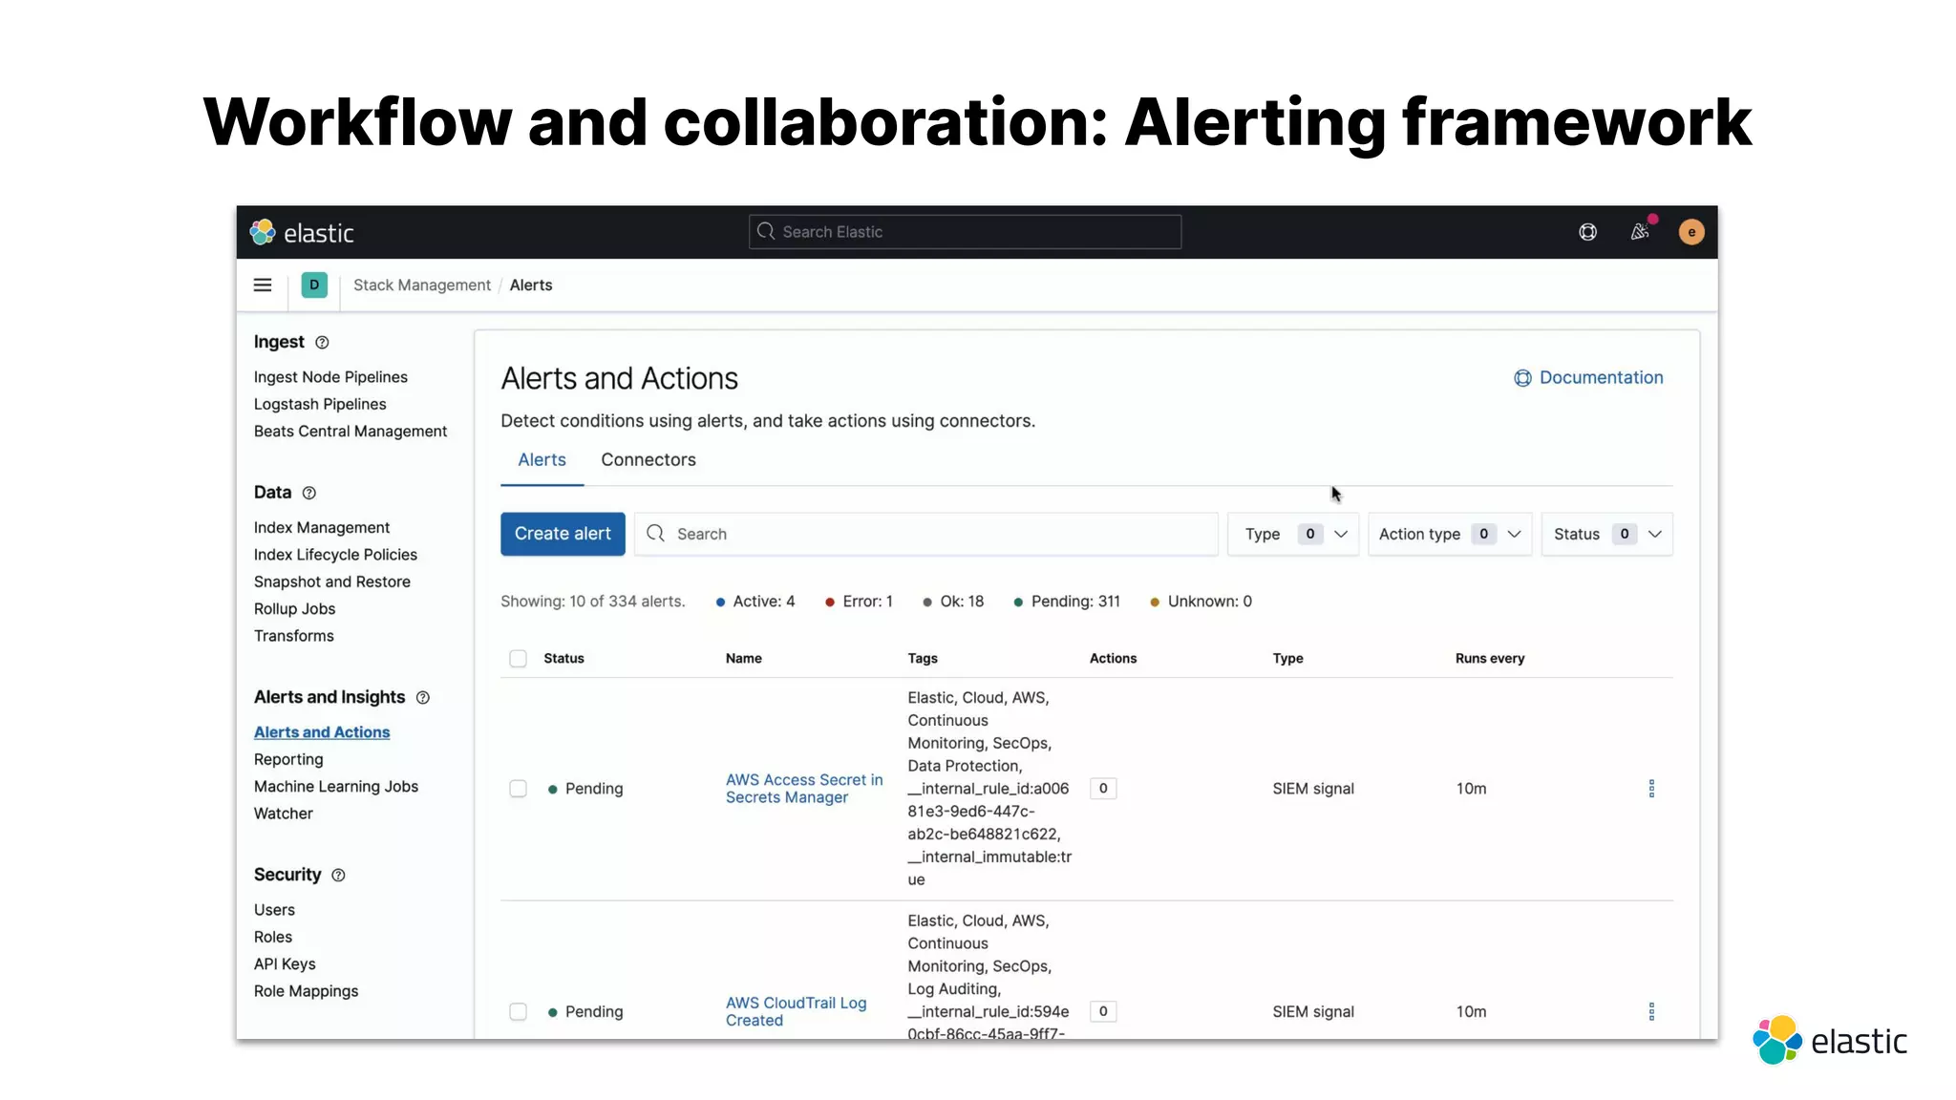This screenshot has height=1100, width=1956.
Task: Go to Ingest Node Pipelines
Action: click(x=330, y=377)
